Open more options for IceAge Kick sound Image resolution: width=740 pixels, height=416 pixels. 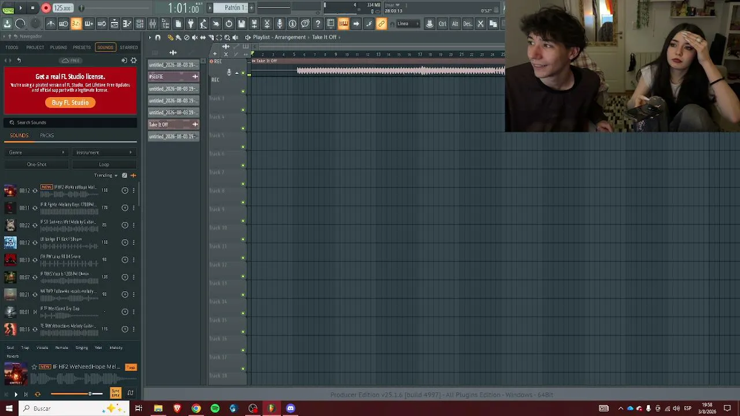134,243
